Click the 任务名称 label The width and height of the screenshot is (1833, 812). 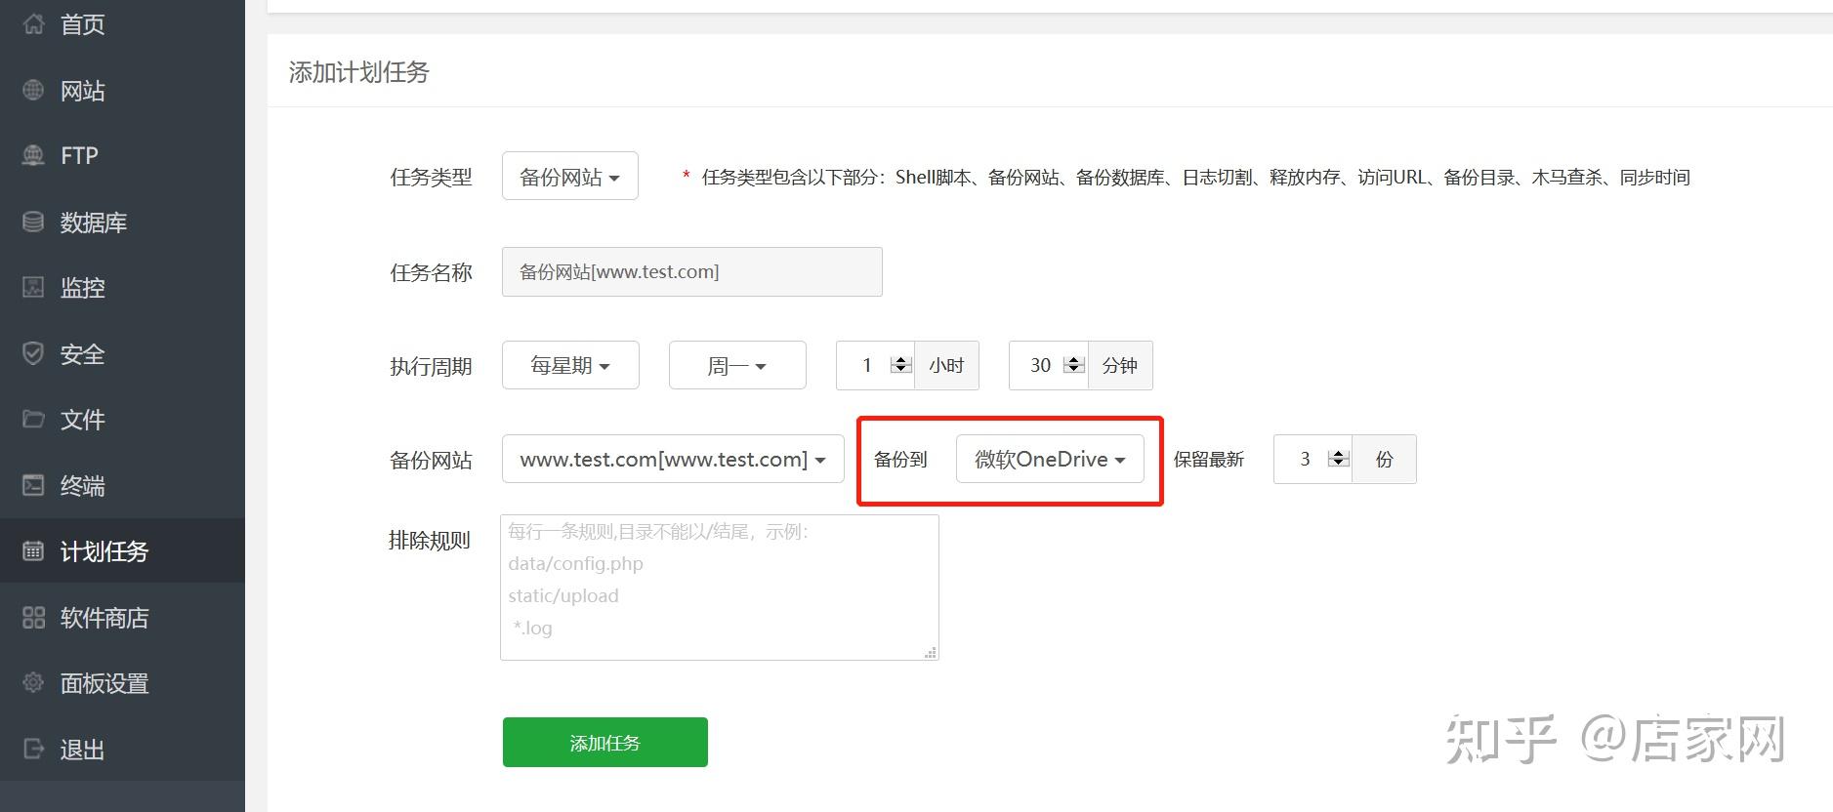tap(431, 272)
